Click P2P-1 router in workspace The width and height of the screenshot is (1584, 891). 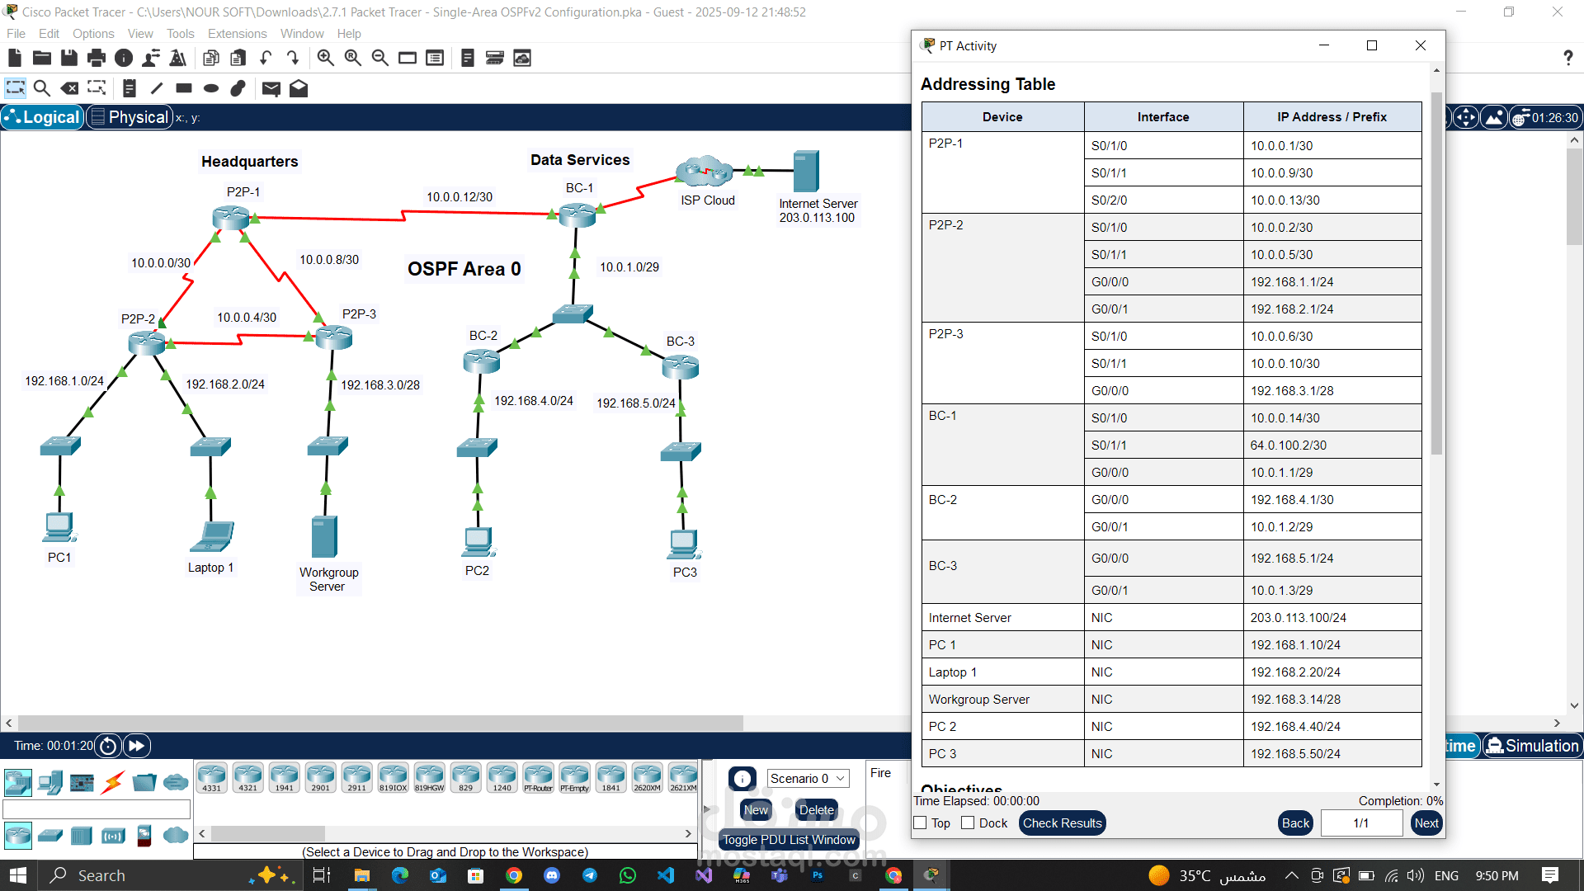point(231,217)
